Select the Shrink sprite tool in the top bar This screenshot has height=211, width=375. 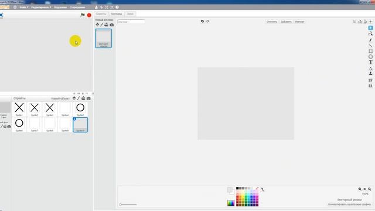pos(112,7)
